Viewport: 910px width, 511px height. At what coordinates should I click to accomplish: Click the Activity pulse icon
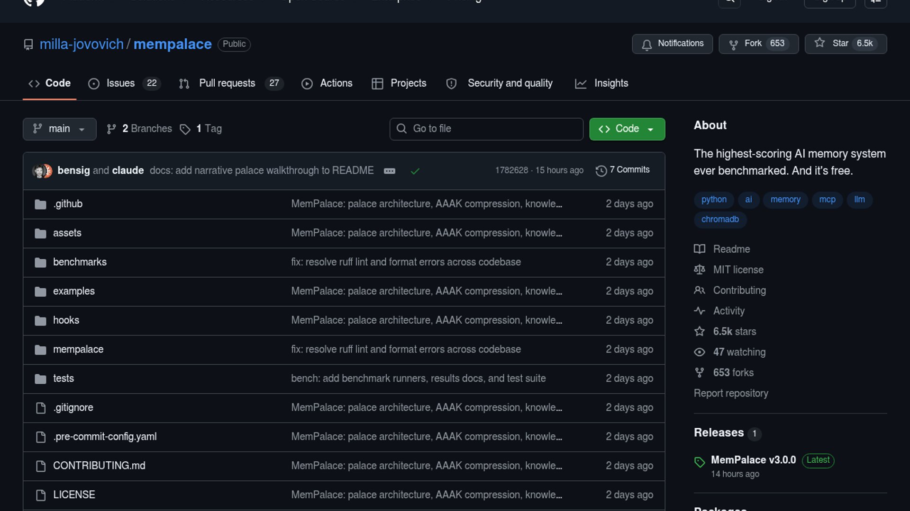[700, 311]
